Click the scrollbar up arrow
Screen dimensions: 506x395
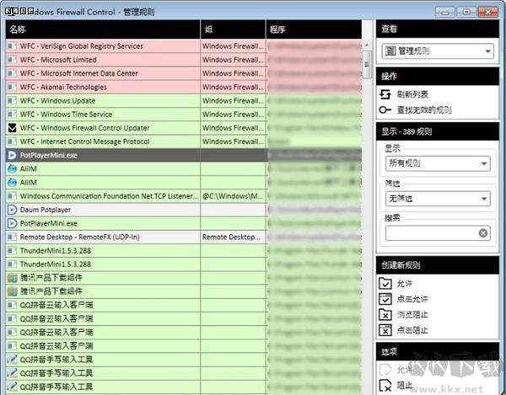(367, 45)
